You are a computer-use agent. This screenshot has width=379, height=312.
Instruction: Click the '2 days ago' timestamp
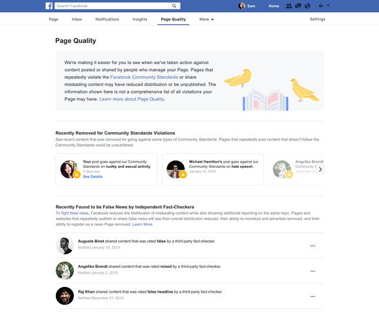click(x=91, y=172)
